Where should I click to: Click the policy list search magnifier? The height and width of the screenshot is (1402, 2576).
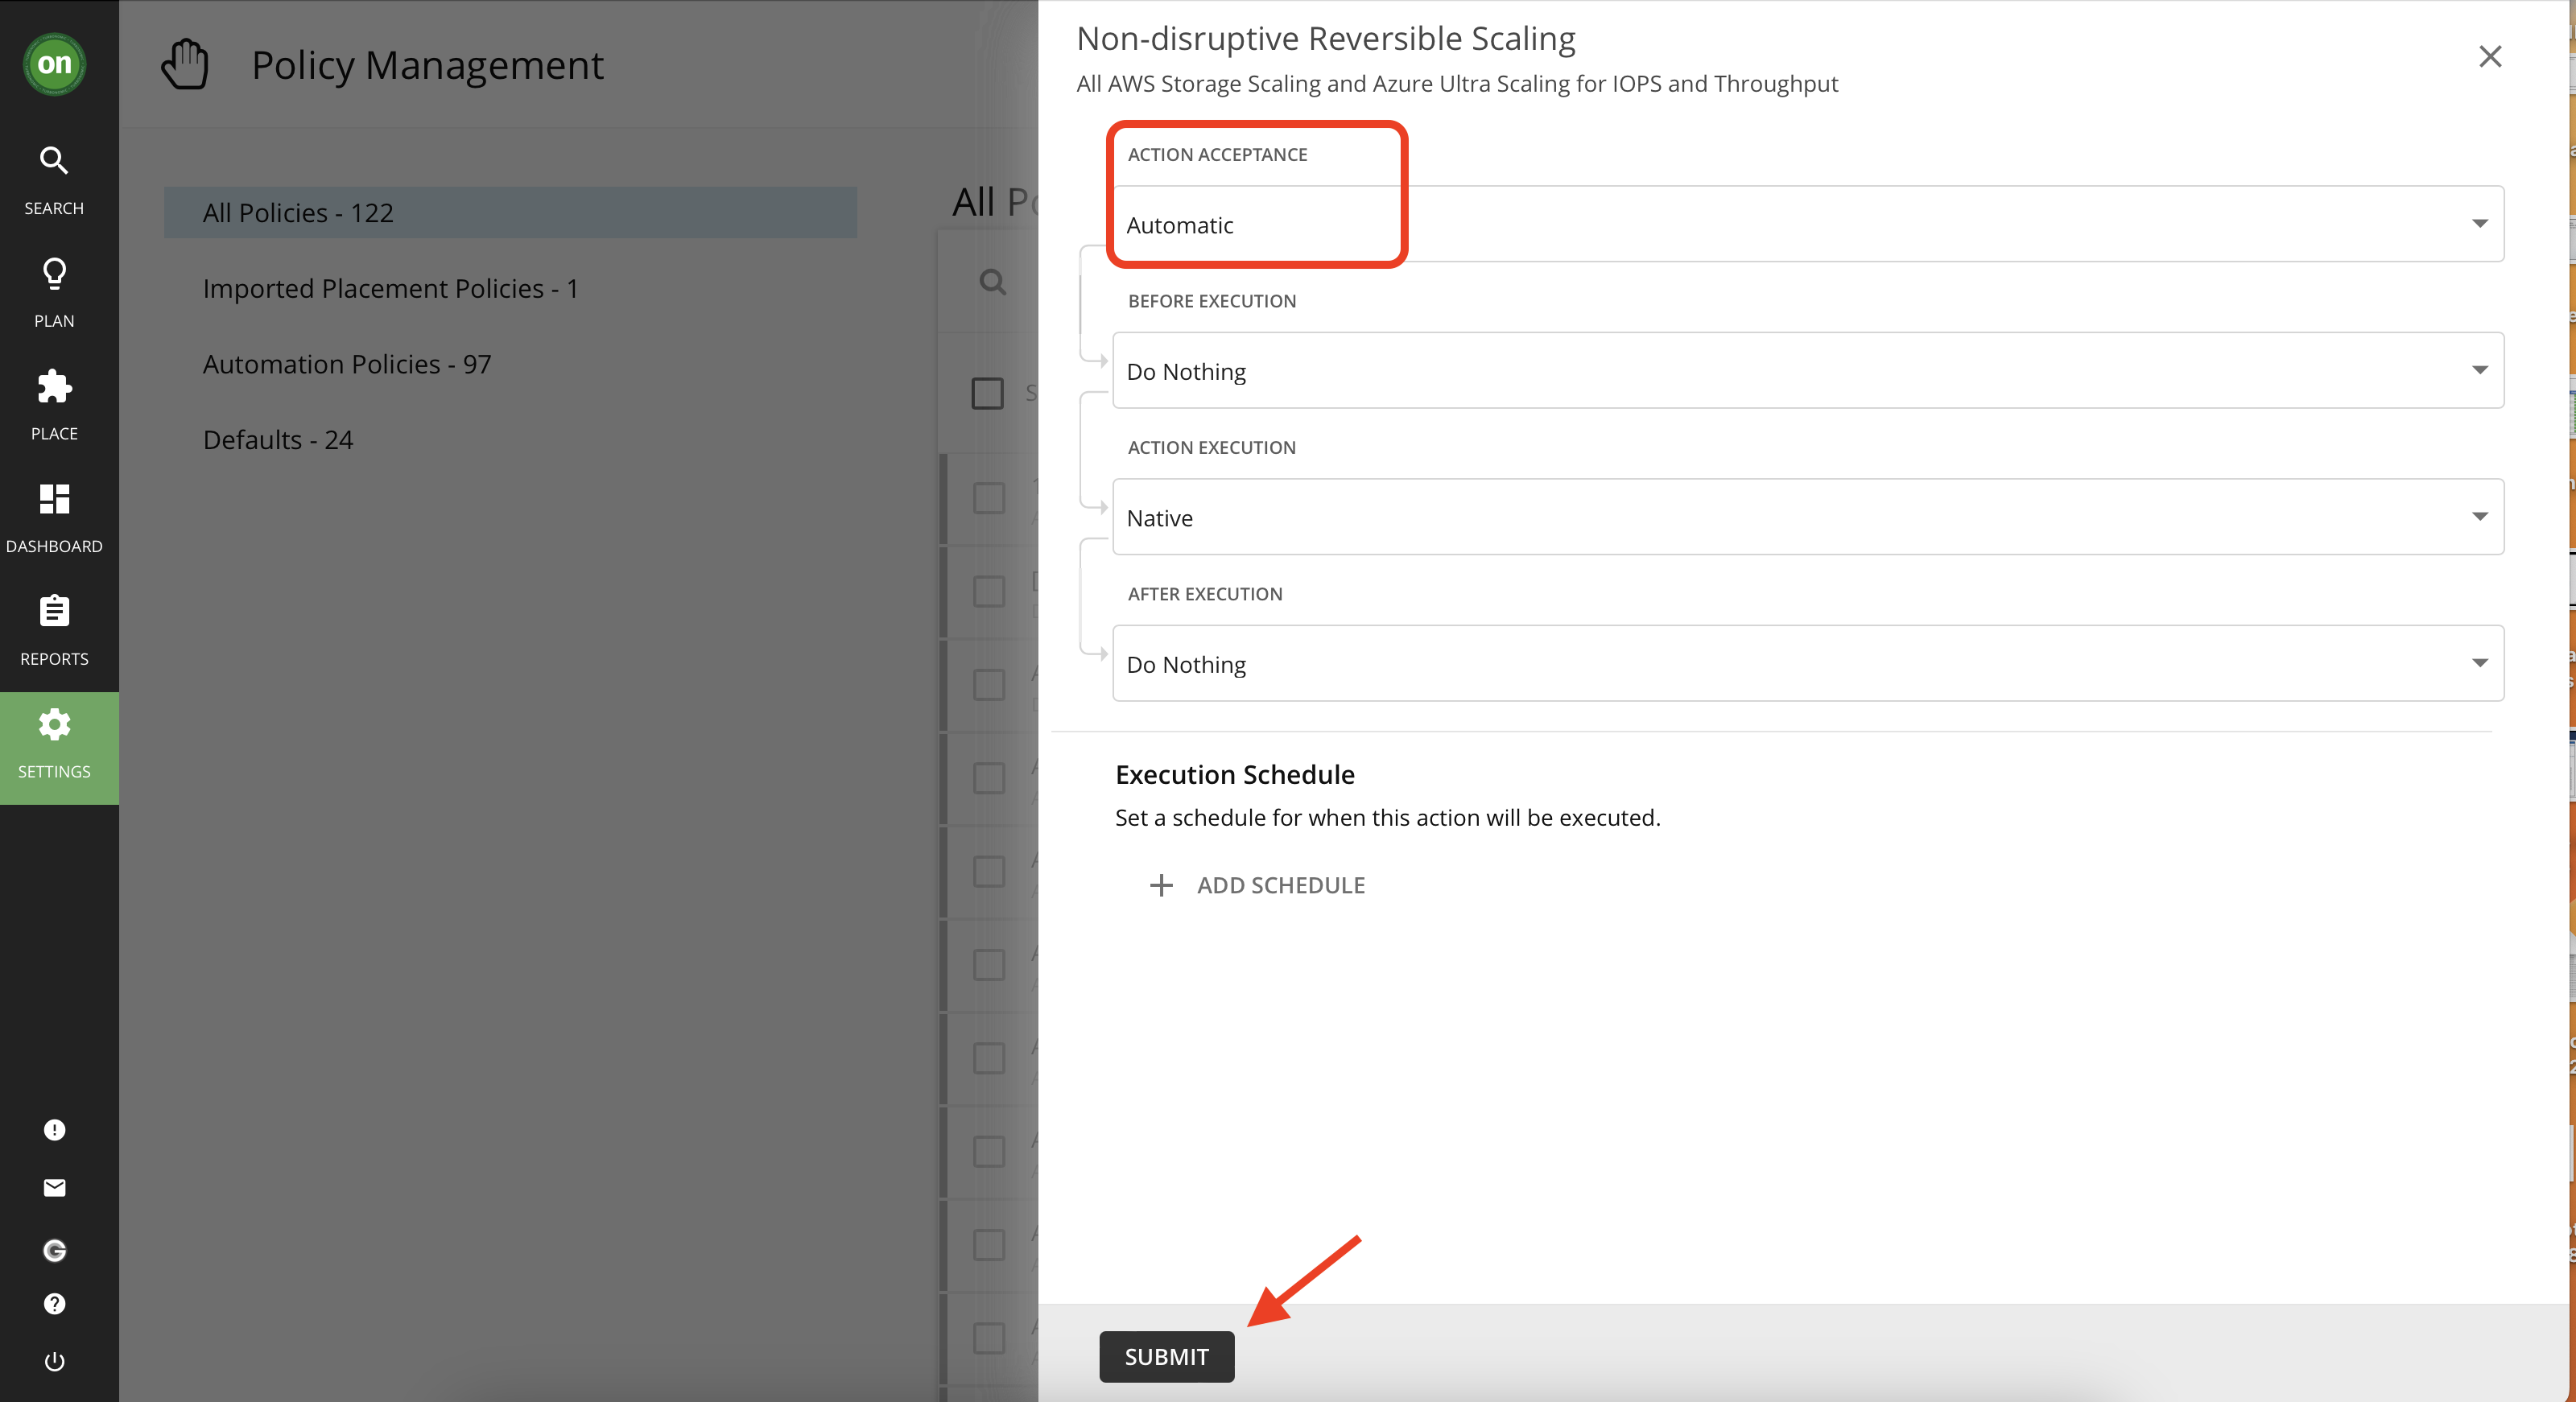pyautogui.click(x=992, y=282)
